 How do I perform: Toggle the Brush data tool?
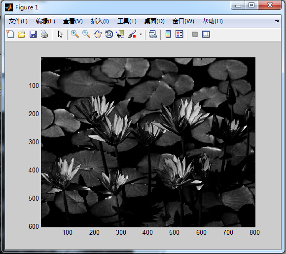tap(132, 34)
